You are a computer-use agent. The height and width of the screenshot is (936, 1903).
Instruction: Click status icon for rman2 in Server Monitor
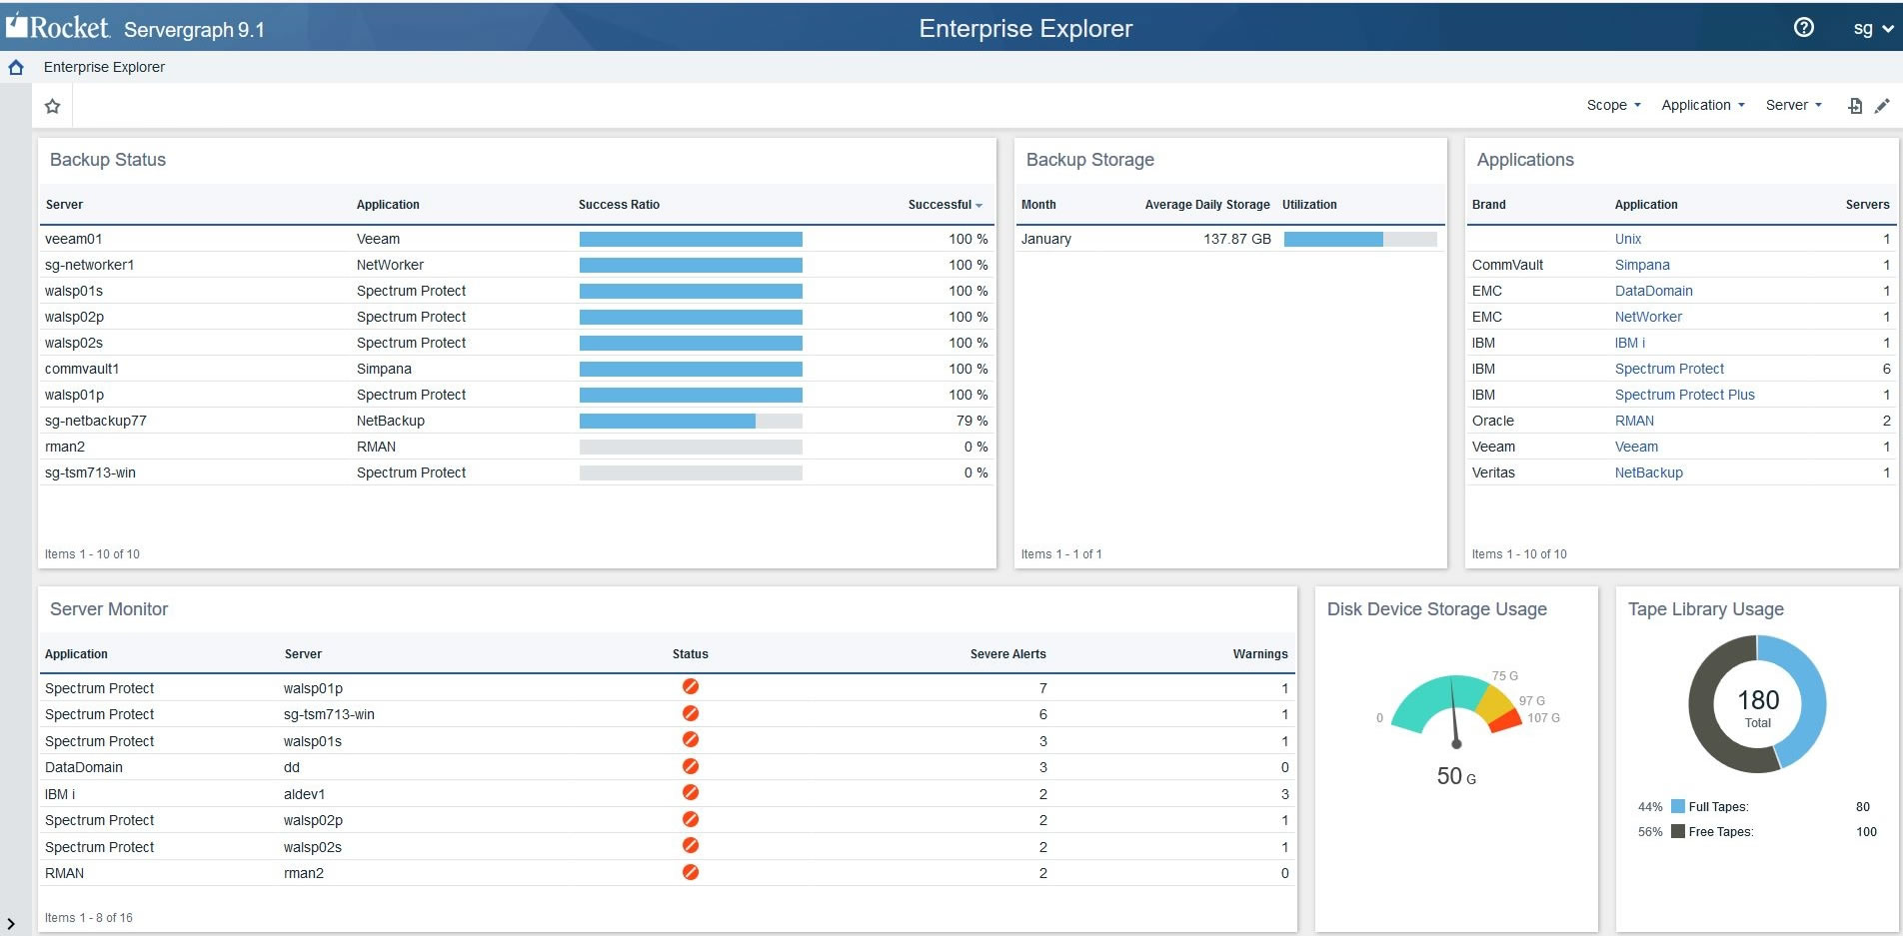pos(690,872)
